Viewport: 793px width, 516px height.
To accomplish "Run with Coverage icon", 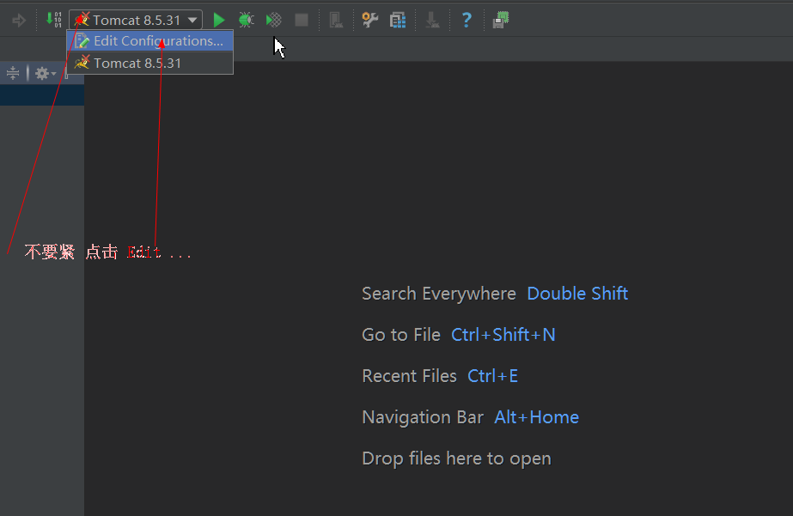I will [273, 20].
